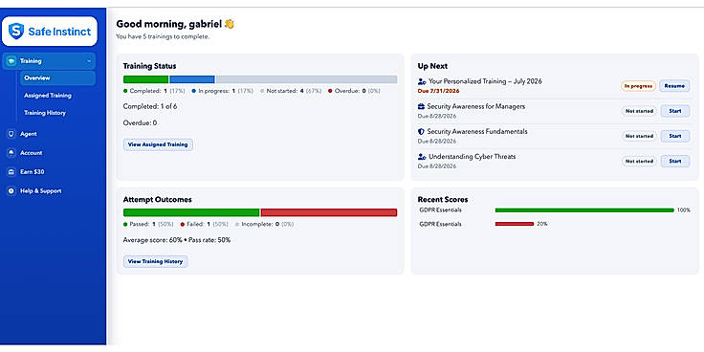704x352 pixels.
Task: Click 'You have 5 trainings to complete' text
Action: (163, 36)
